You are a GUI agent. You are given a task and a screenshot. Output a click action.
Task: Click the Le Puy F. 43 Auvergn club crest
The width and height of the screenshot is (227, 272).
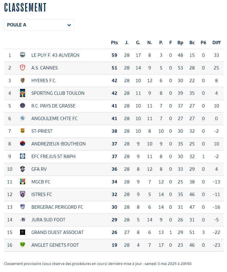point(23,55)
